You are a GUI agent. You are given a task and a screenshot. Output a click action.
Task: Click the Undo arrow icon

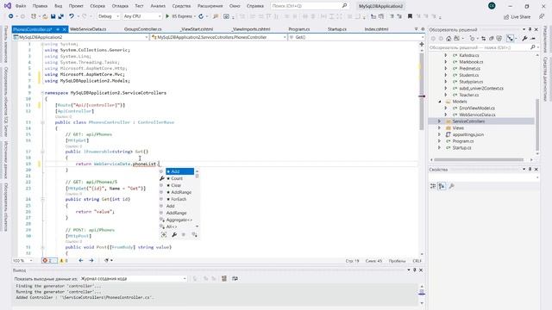click(72, 16)
